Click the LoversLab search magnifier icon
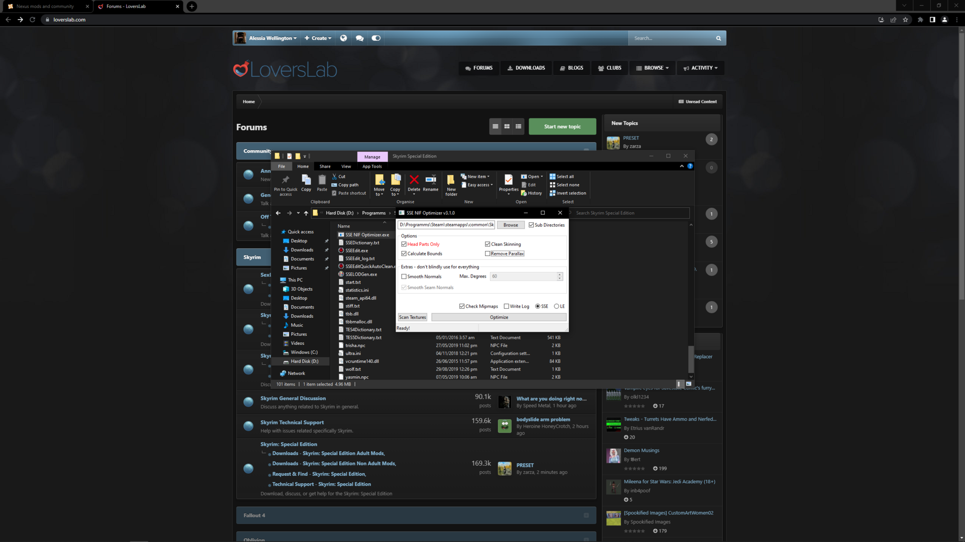The image size is (965, 542). (x=718, y=38)
